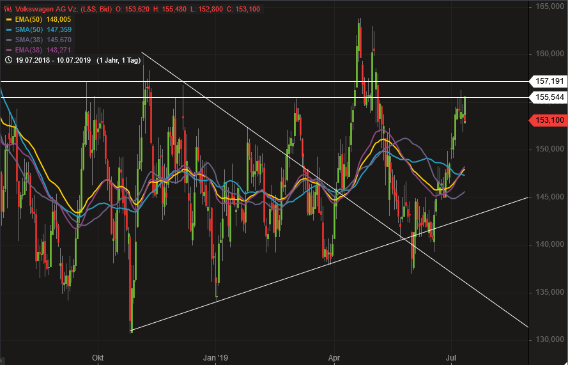
Task: Click the Jan '19 time axis label
Action: coord(216,358)
